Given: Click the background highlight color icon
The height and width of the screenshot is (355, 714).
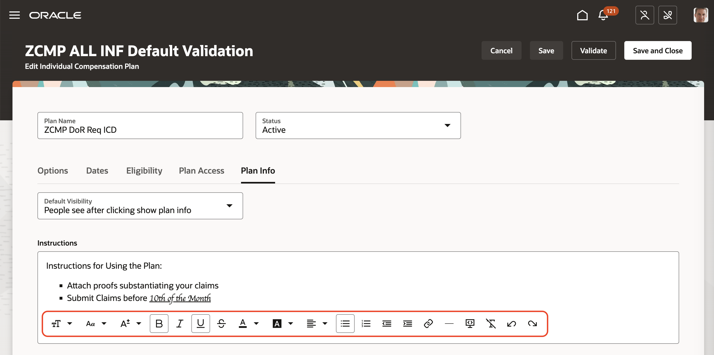Looking at the screenshot, I should [x=277, y=323].
